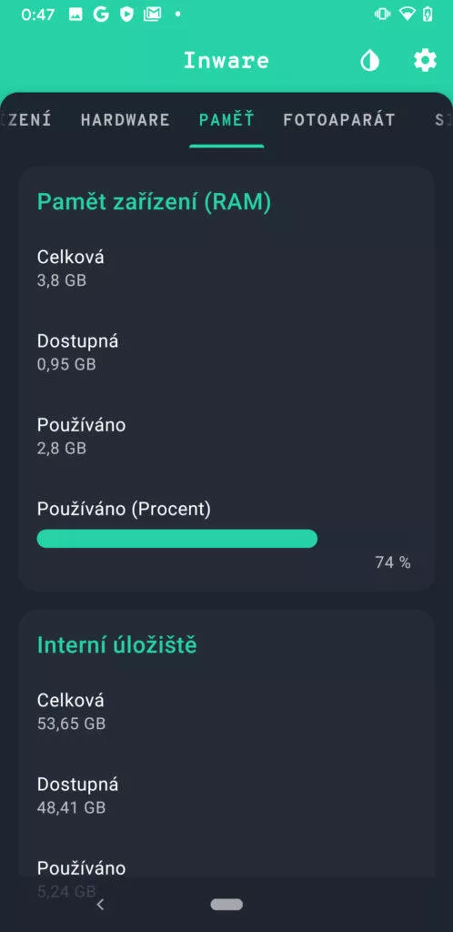This screenshot has width=453, height=932.
Task: Select the Celková 3,8 GB RAM entry
Action: point(226,268)
